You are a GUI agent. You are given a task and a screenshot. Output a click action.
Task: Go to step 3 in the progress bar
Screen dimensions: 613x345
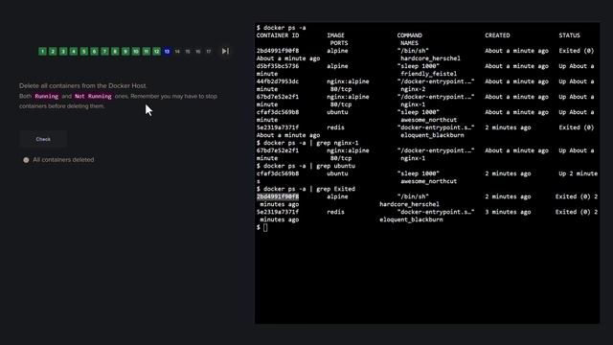(x=63, y=51)
